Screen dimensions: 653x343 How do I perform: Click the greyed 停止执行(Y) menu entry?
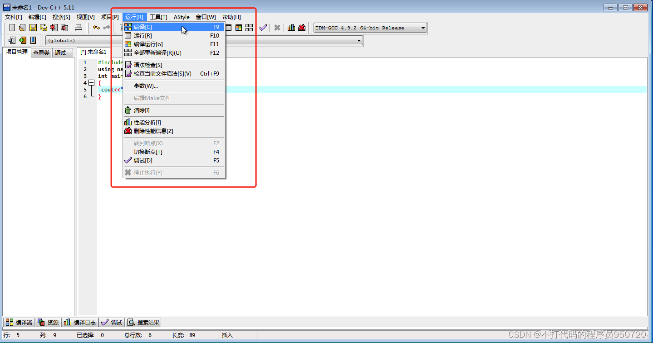(x=174, y=172)
